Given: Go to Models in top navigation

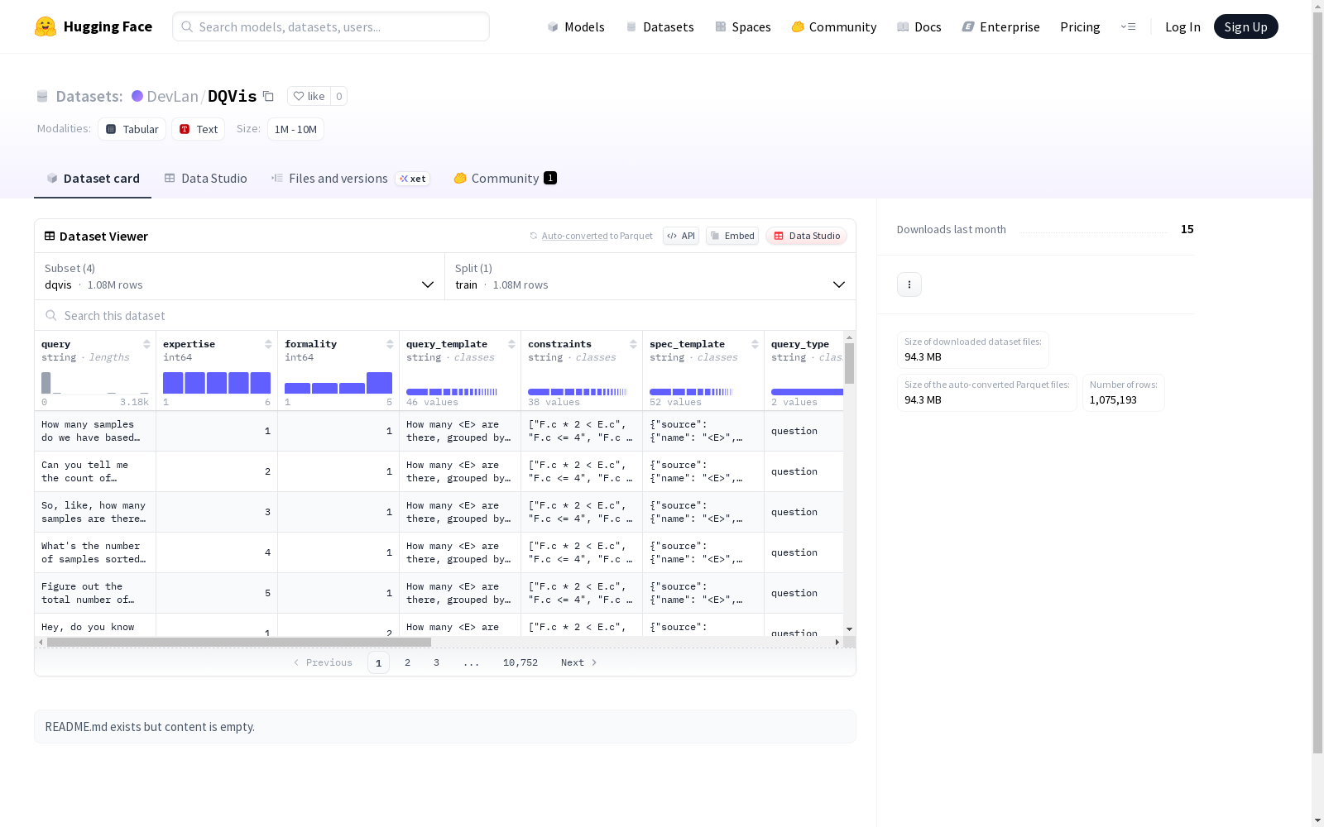Looking at the screenshot, I should point(576,26).
